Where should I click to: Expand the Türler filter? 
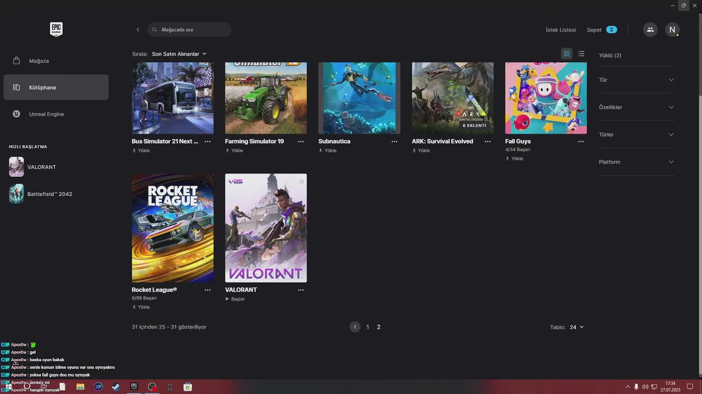pos(637,135)
